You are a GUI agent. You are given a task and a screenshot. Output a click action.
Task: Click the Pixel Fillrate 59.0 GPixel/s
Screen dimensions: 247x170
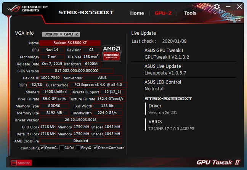54,99
